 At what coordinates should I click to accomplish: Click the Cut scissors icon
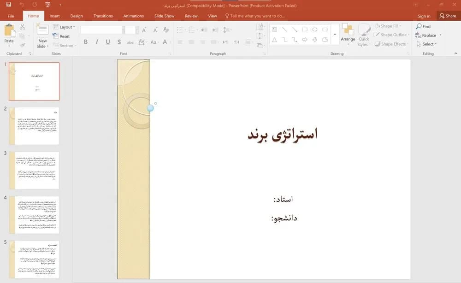pyautogui.click(x=22, y=27)
